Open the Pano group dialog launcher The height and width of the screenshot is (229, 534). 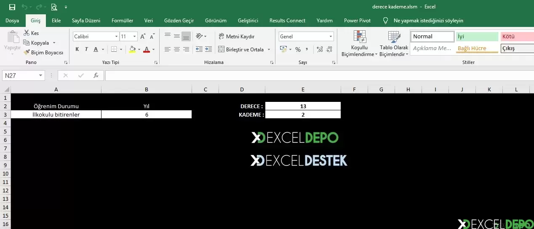66,62
